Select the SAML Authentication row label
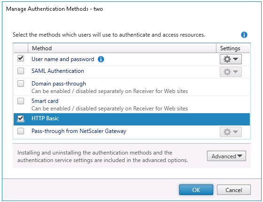This screenshot has height=202, width=263. click(x=58, y=71)
